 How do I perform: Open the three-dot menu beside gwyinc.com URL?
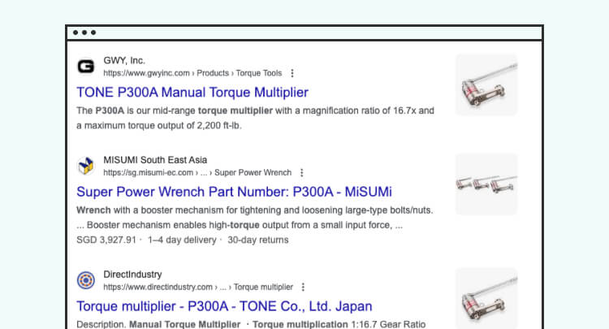[x=292, y=73]
